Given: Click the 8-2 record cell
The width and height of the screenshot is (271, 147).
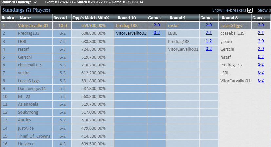Looking at the screenshot, I should 62,33.
